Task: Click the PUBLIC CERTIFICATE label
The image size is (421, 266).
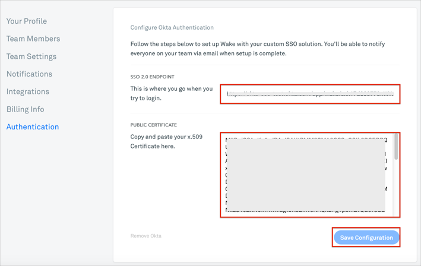Action: point(154,125)
